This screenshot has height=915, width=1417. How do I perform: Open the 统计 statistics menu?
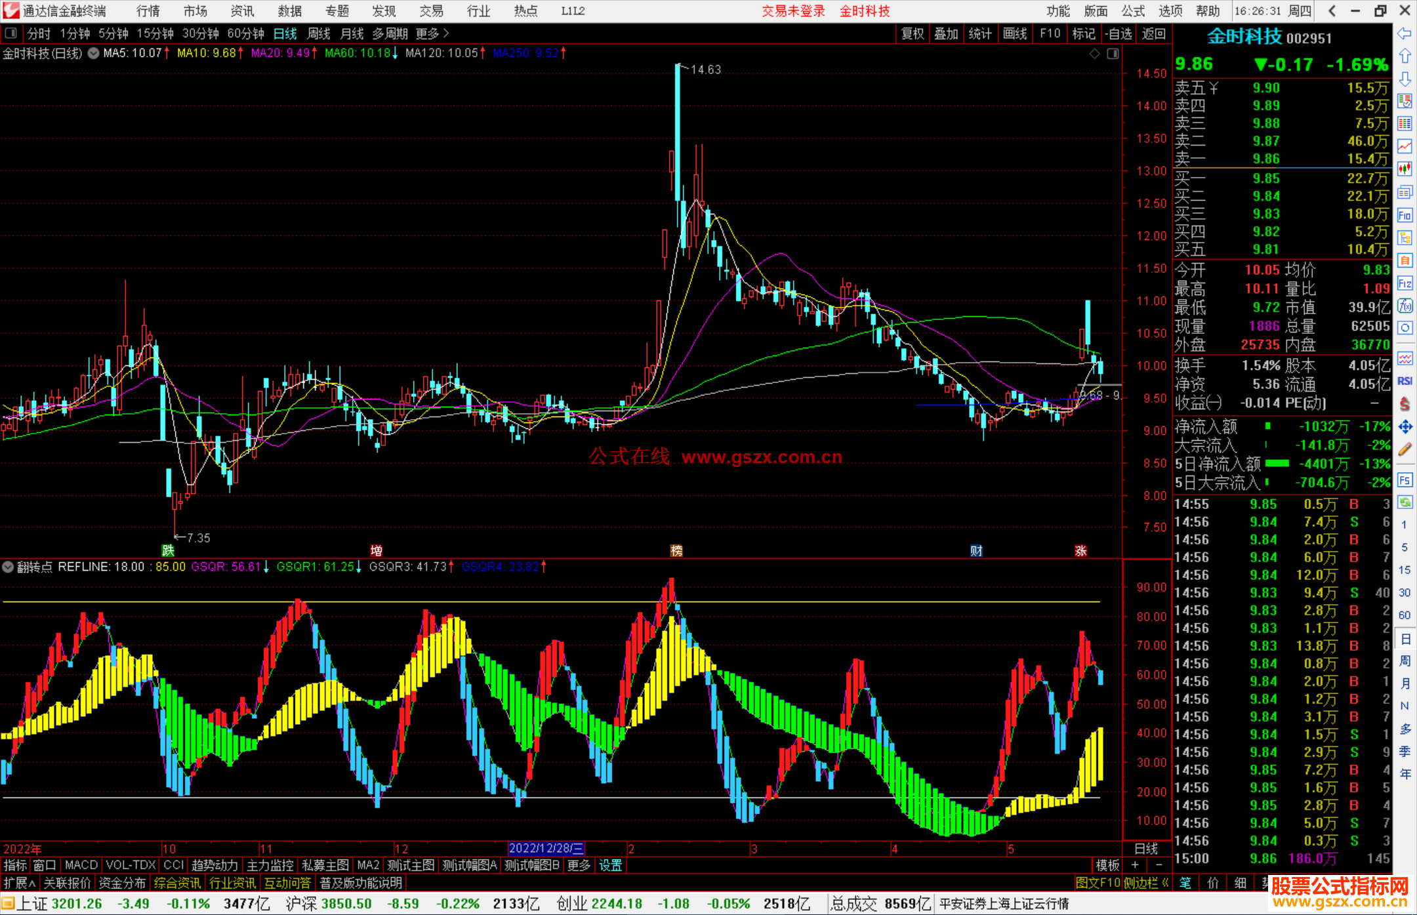click(980, 33)
